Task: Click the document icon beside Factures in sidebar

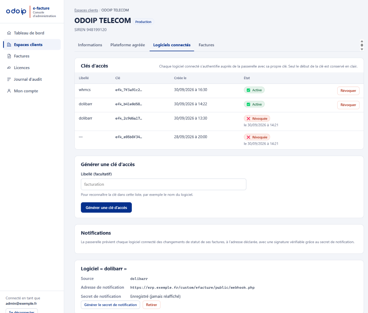Action: point(9,56)
